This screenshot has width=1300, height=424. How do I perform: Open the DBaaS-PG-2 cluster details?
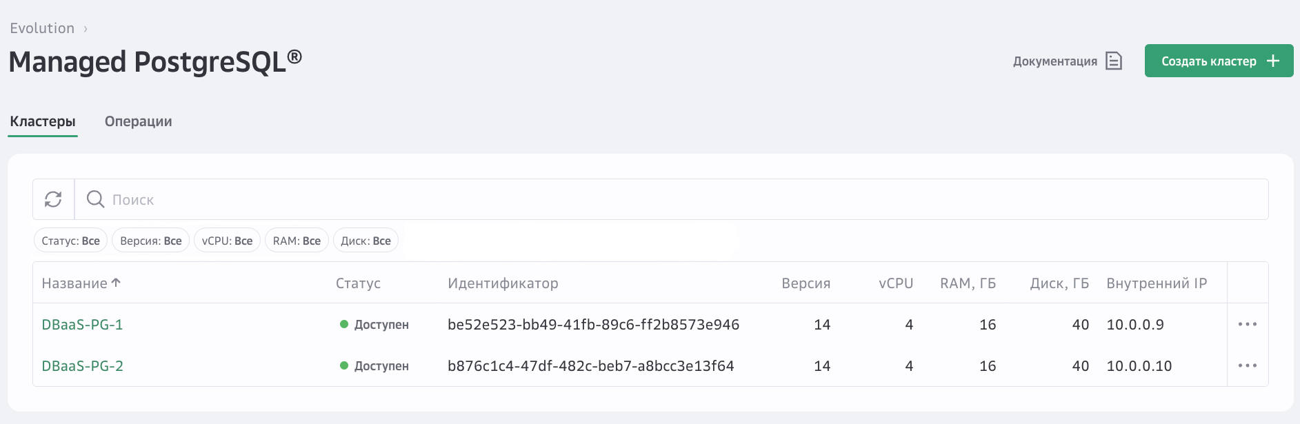click(83, 366)
